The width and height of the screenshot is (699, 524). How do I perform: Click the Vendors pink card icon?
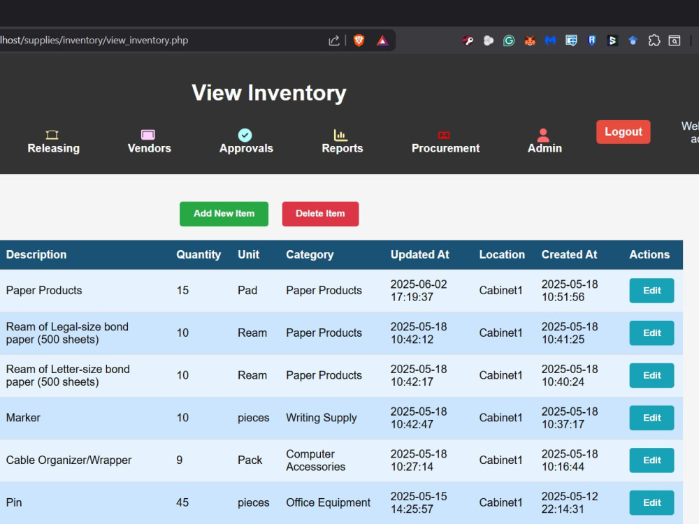(148, 135)
